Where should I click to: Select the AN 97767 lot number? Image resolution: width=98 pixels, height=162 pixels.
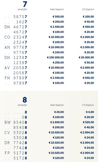click(16, 47)
